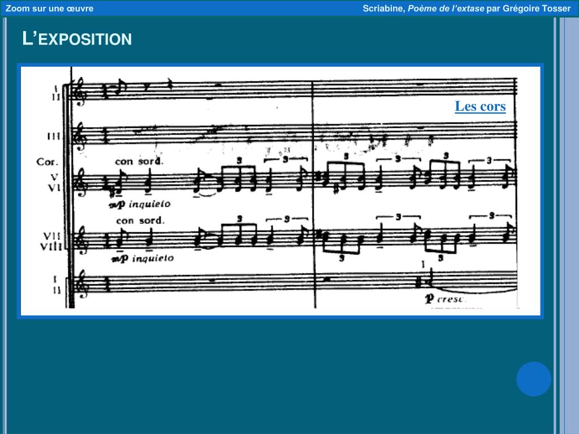Click the "III" staff label in the score
The height and width of the screenshot is (434, 579).
[x=54, y=137]
